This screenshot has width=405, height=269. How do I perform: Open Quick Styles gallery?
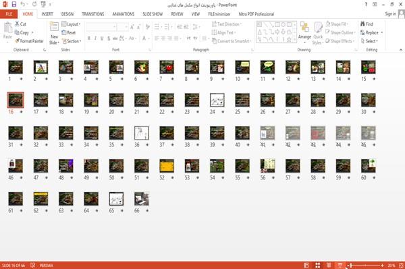tap(318, 33)
